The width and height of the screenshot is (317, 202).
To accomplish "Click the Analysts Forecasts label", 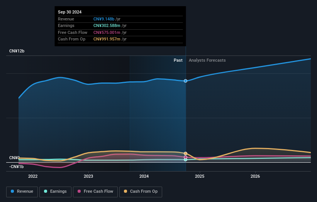I will point(207,60).
